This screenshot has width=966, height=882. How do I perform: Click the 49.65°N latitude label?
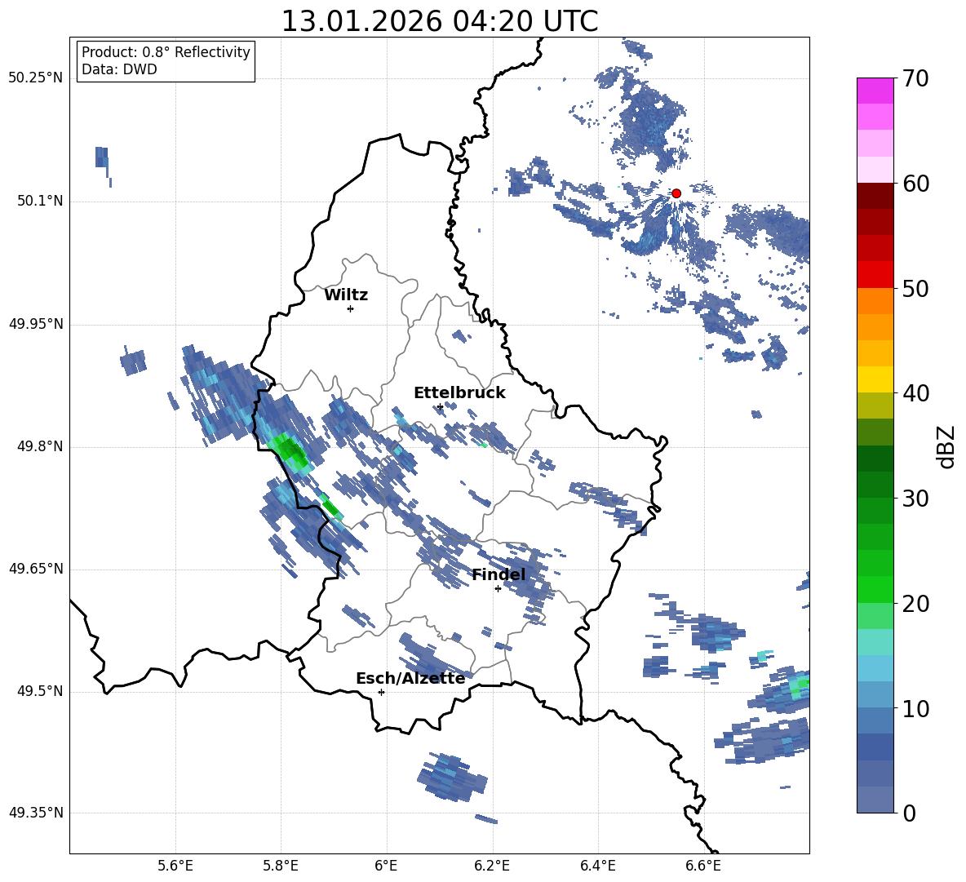click(36, 569)
